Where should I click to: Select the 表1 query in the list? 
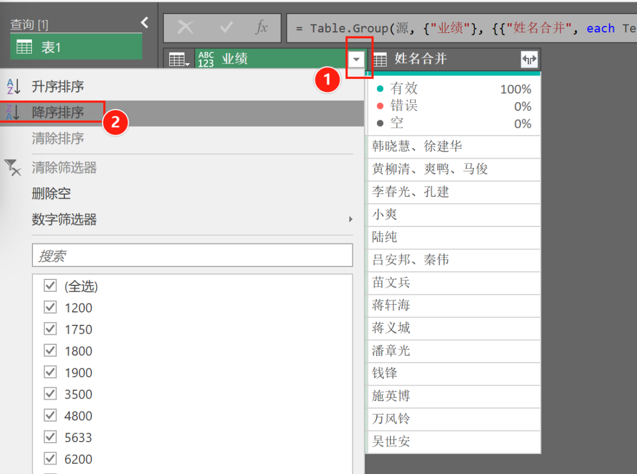pyautogui.click(x=76, y=47)
